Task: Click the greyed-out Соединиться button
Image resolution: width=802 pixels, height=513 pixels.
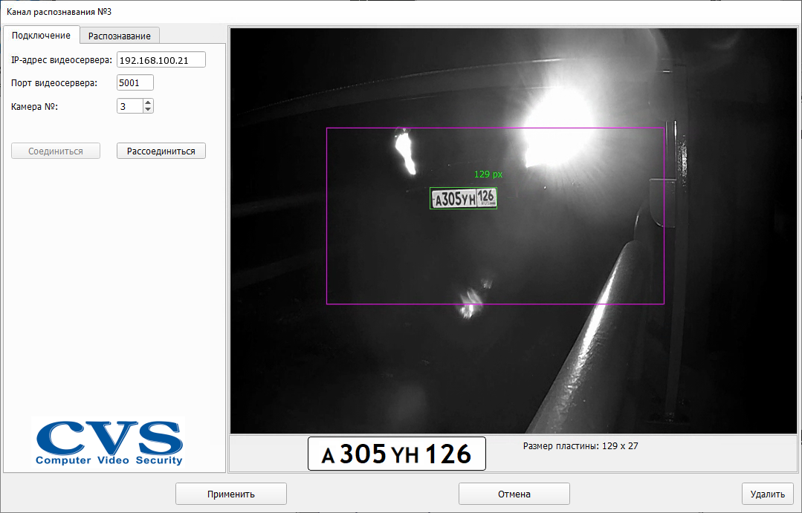Action: click(55, 151)
